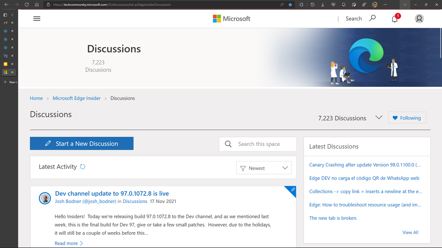Open the Downloads arrow icon
442x248 pixels.
pyautogui.click(x=323, y=4)
